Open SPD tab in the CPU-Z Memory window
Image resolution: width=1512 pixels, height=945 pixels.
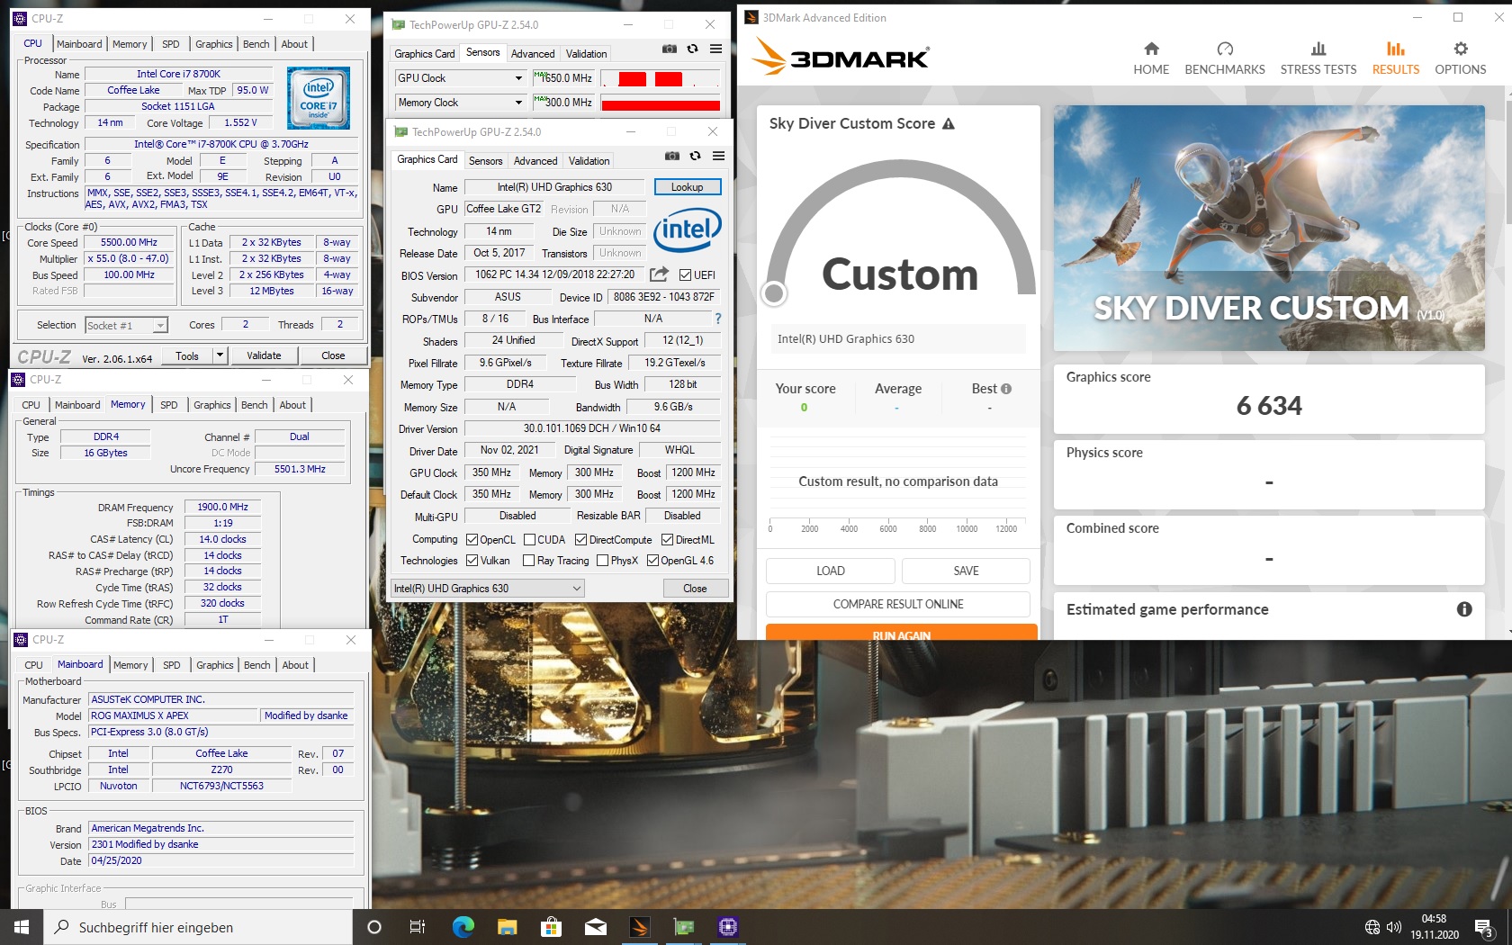[x=169, y=405]
